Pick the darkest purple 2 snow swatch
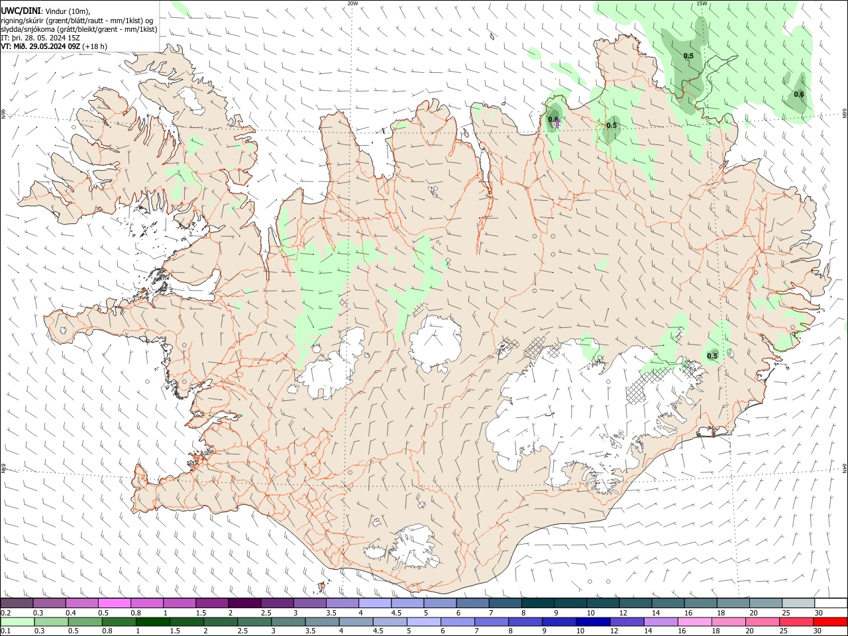The width and height of the screenshot is (848, 636). pyautogui.click(x=244, y=603)
